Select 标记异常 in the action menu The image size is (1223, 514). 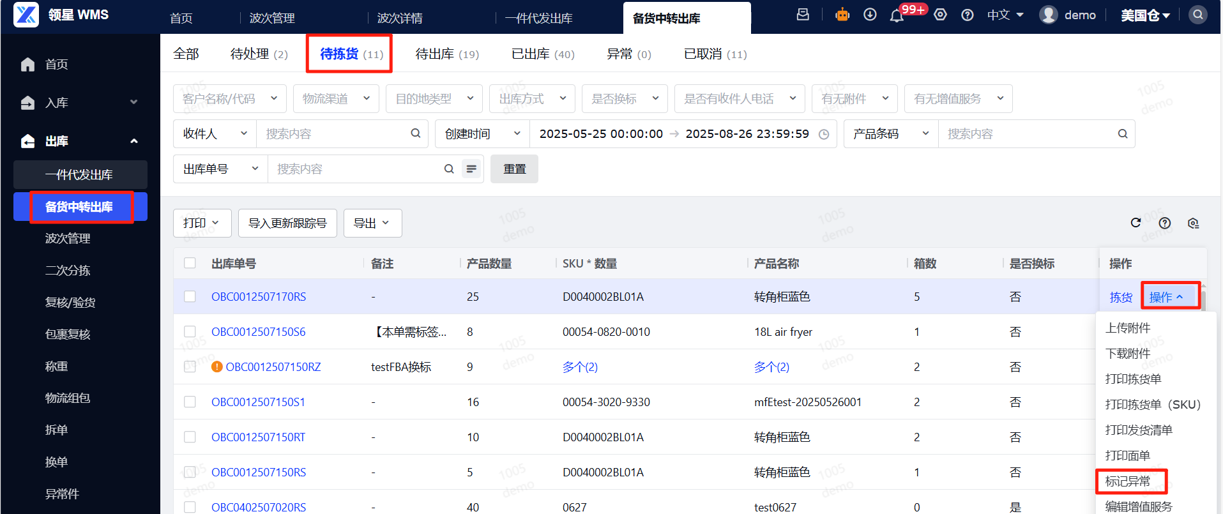[x=1128, y=481]
